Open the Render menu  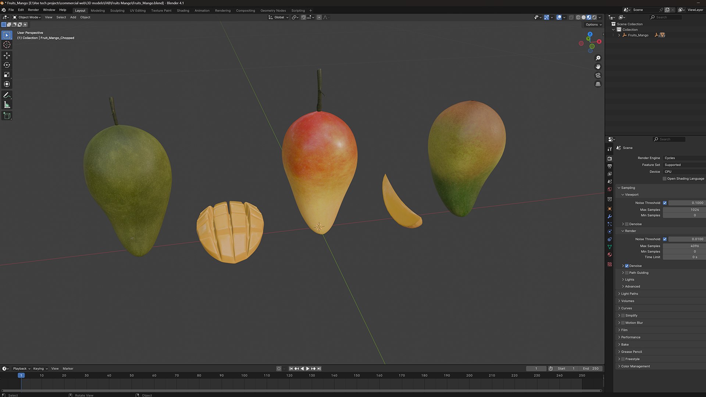click(x=33, y=10)
